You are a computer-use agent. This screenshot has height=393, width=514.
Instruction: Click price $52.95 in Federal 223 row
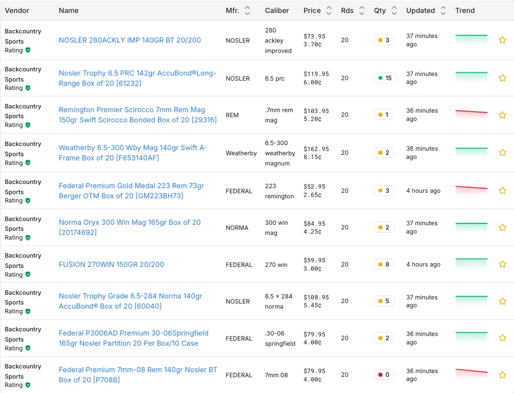(314, 187)
